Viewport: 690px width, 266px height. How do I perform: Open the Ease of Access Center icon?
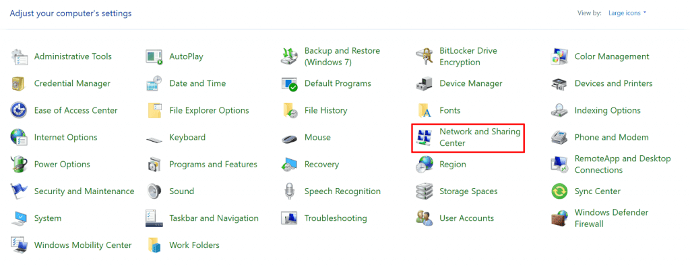(18, 111)
